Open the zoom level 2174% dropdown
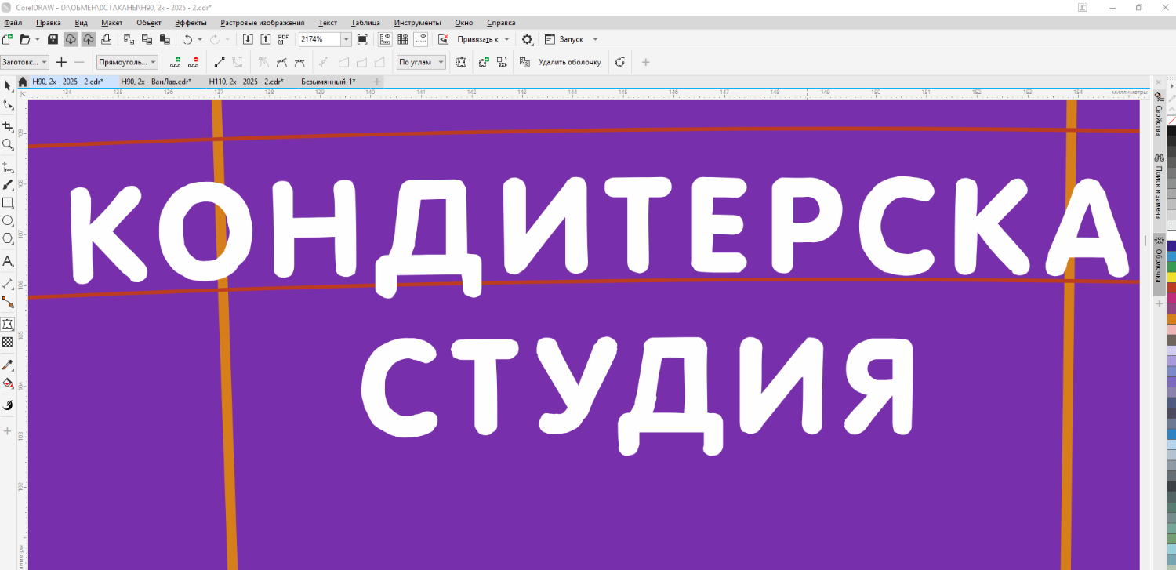Image resolution: width=1176 pixels, height=570 pixels. 346,39
